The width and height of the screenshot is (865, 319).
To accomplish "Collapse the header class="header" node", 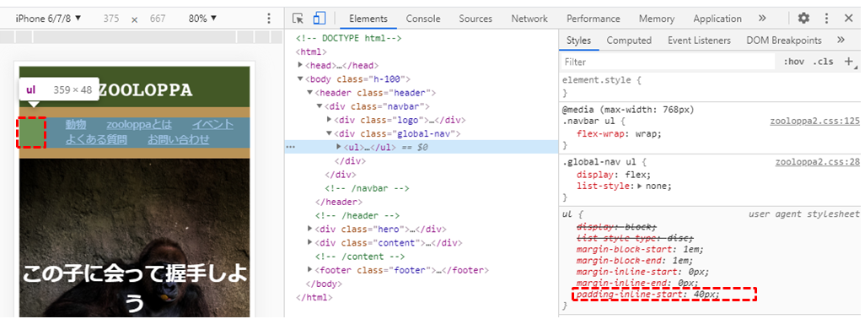I will pyautogui.click(x=310, y=93).
